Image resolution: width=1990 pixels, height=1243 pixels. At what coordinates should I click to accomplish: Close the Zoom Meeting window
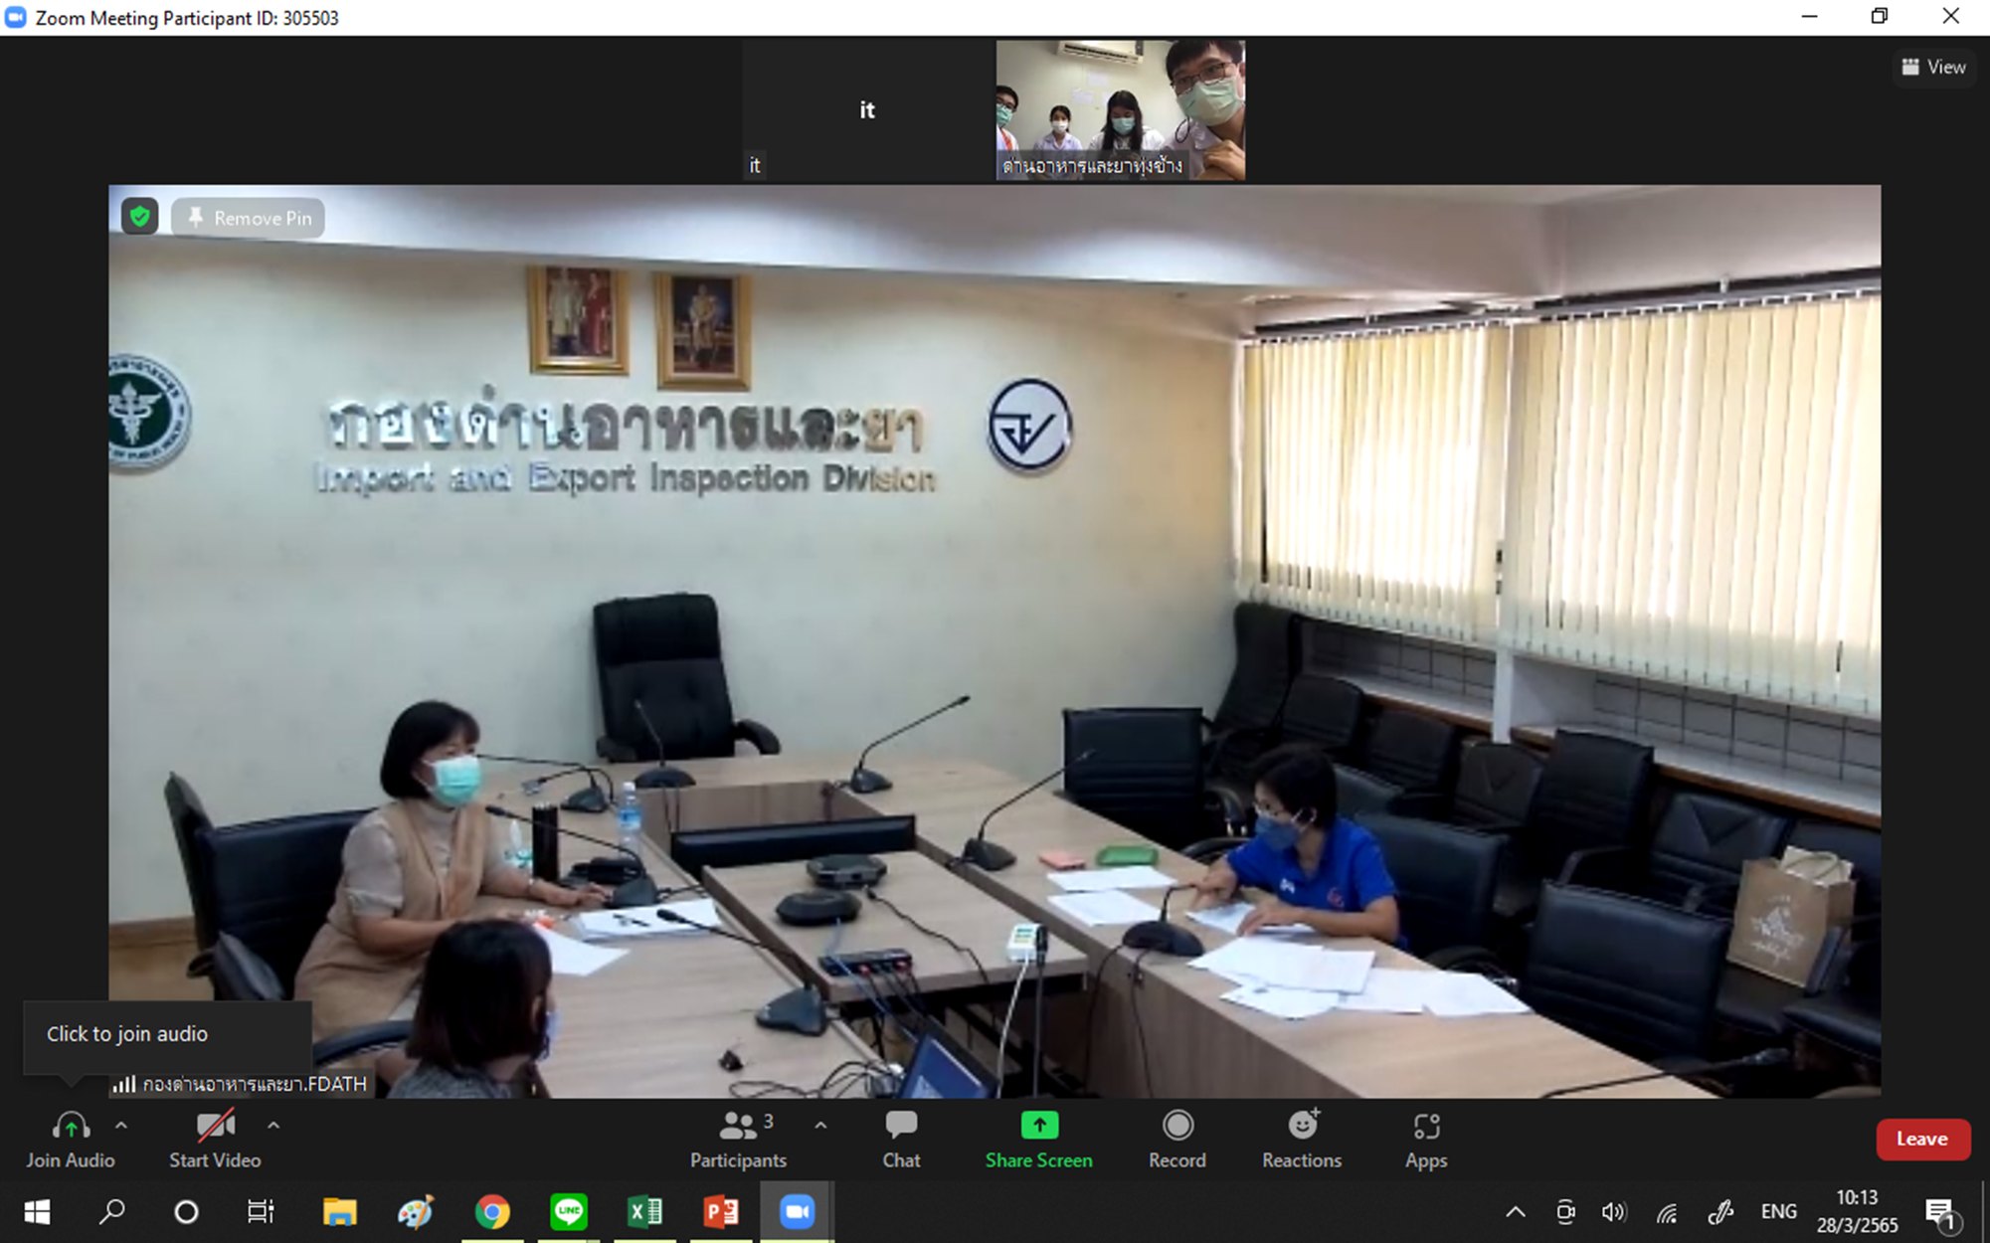click(1950, 17)
